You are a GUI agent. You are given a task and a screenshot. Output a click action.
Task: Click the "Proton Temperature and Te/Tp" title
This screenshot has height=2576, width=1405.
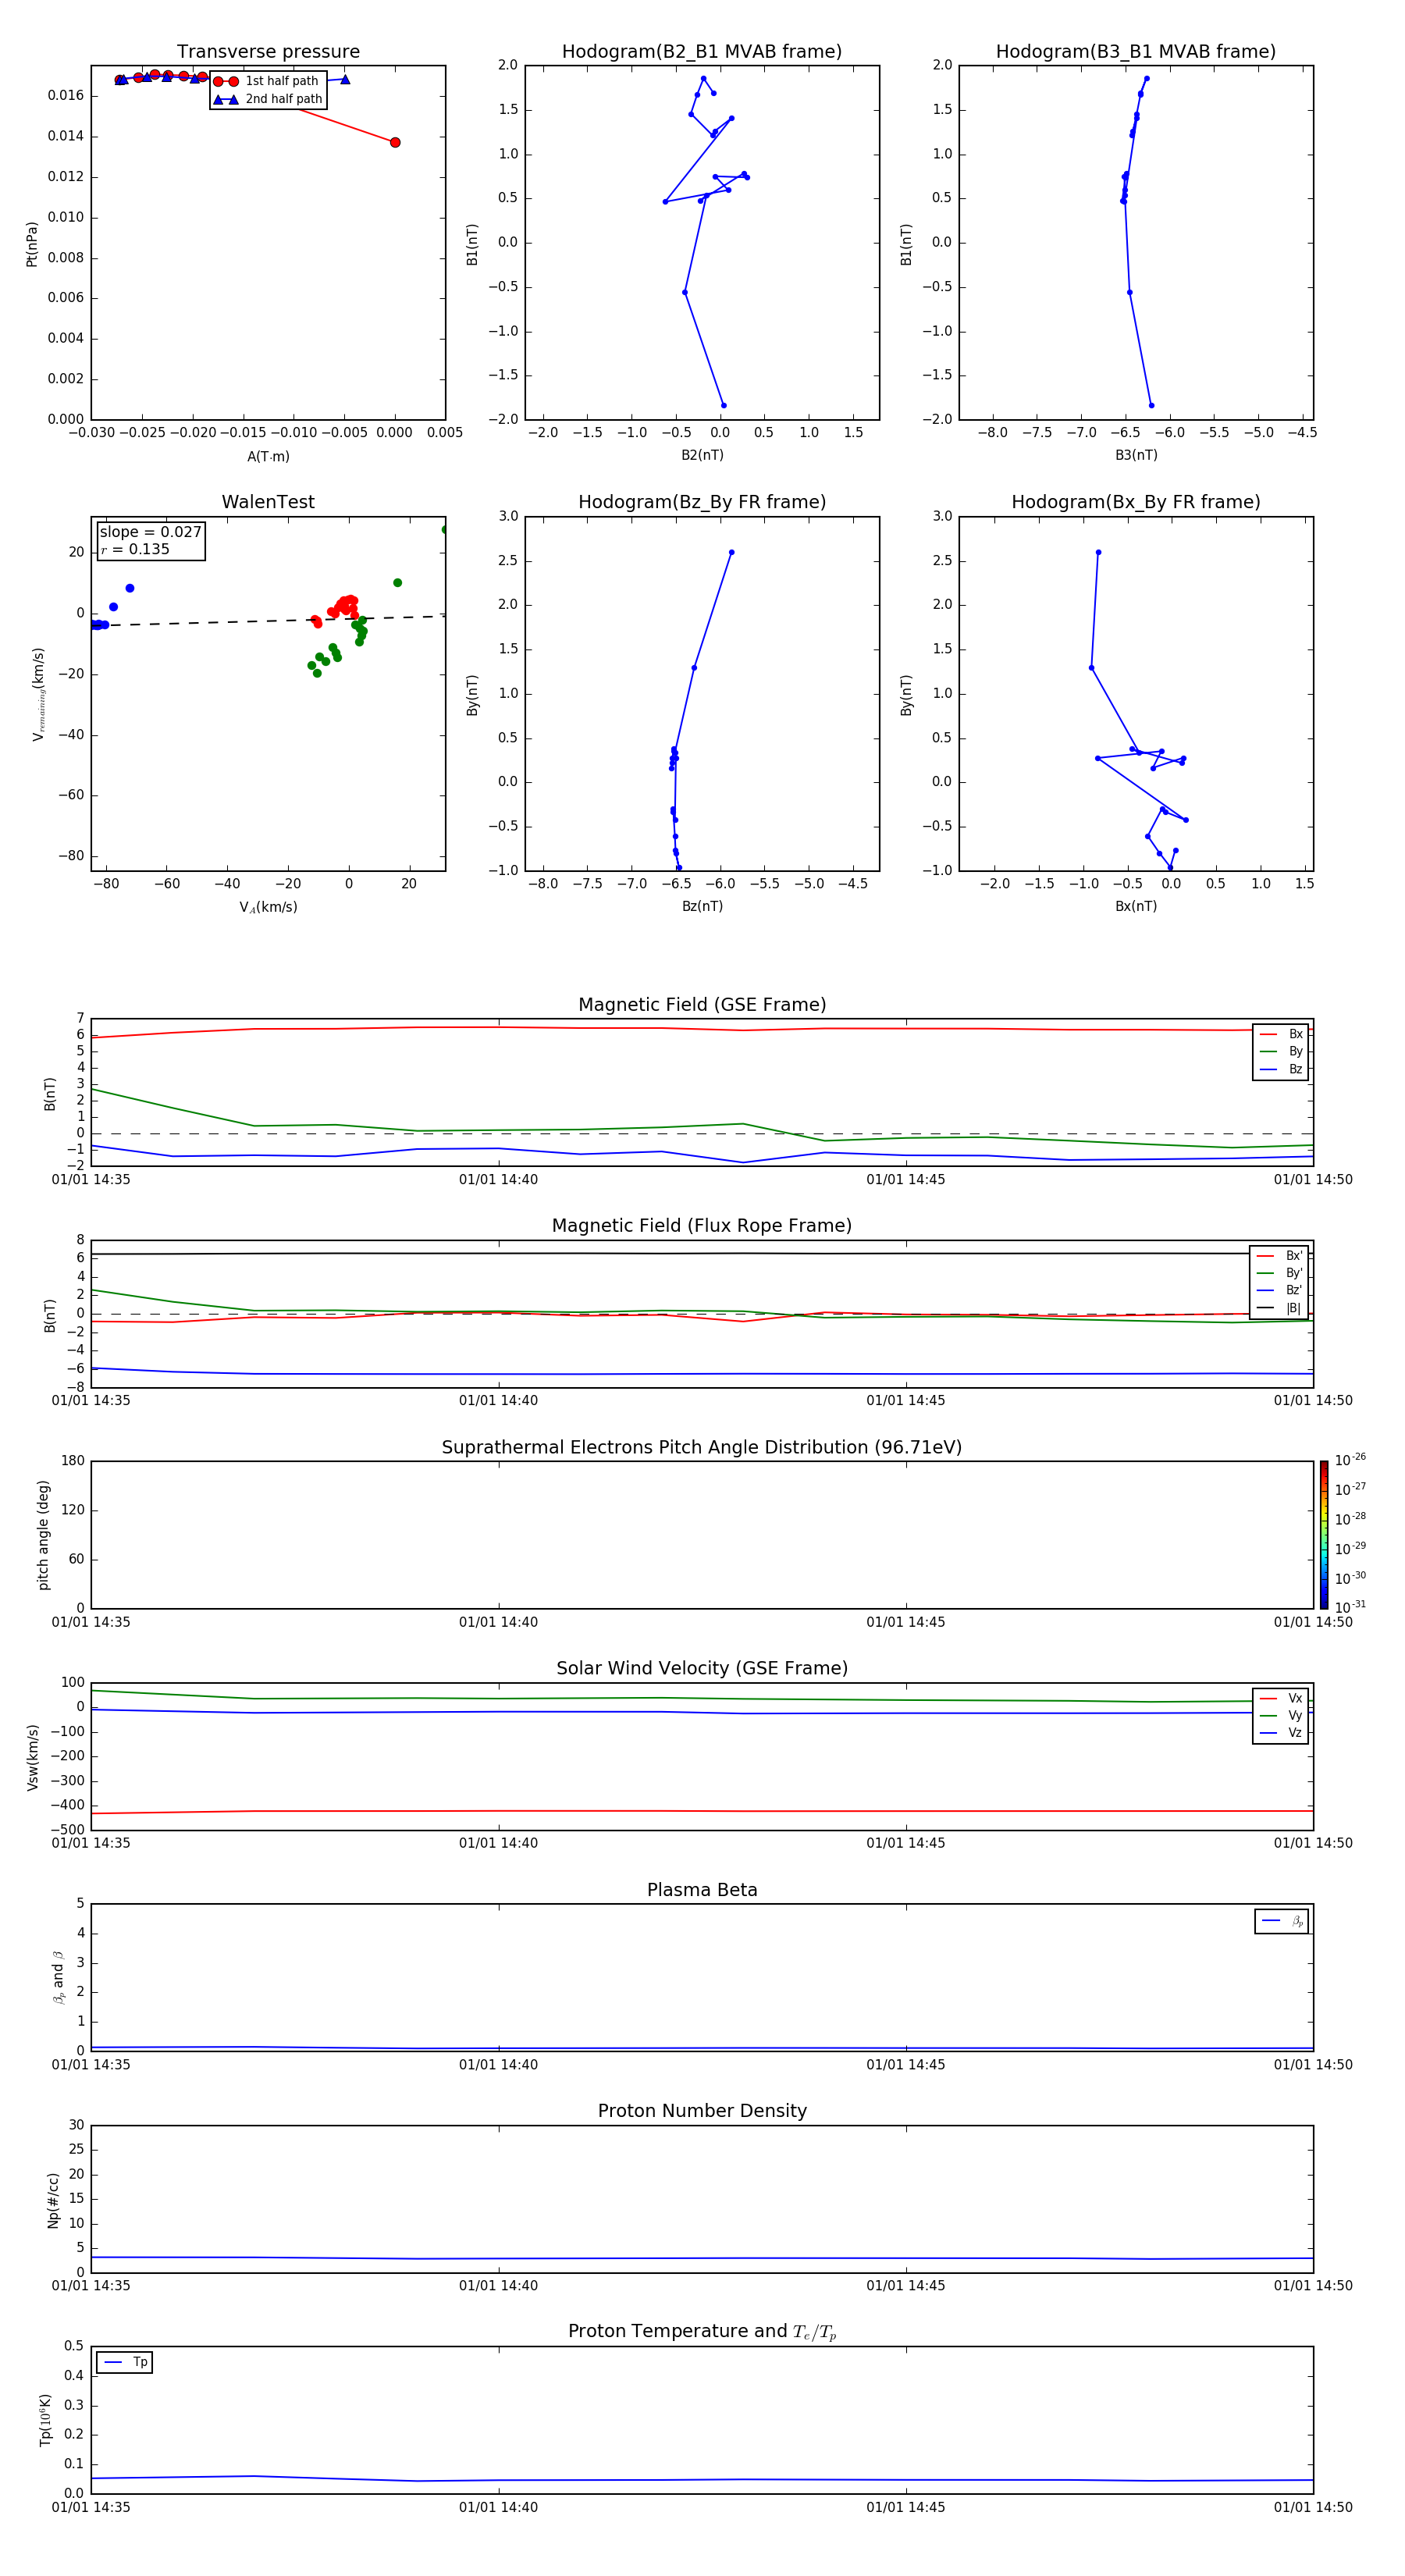pyautogui.click(x=702, y=2332)
